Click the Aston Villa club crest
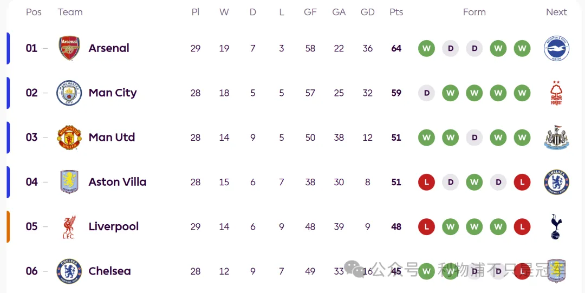This screenshot has height=293, width=585. (69, 182)
